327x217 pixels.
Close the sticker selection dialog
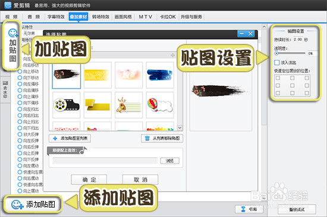pyautogui.click(x=250, y=33)
